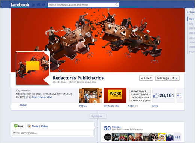Expand more apps with 4 dropdown
Screen dimensions: 195x143
point(179,95)
